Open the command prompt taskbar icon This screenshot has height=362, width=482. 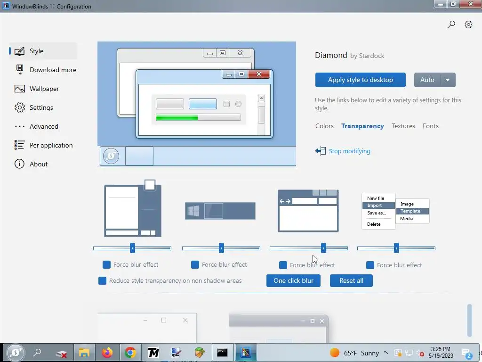point(222,353)
